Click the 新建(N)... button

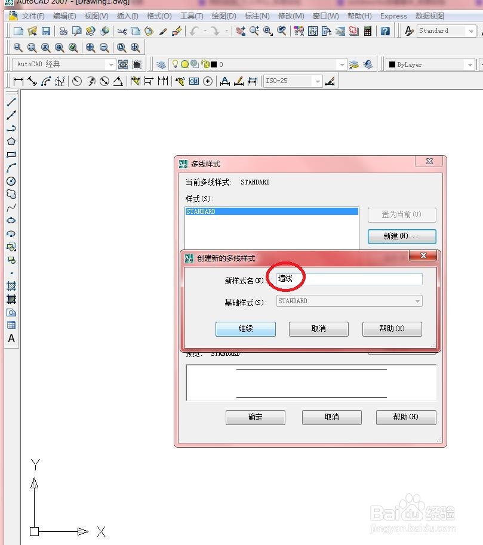402,236
